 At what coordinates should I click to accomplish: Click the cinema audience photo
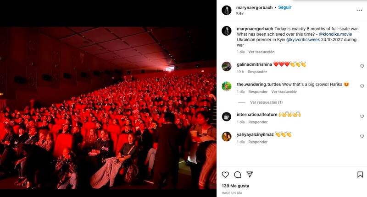click(x=108, y=108)
